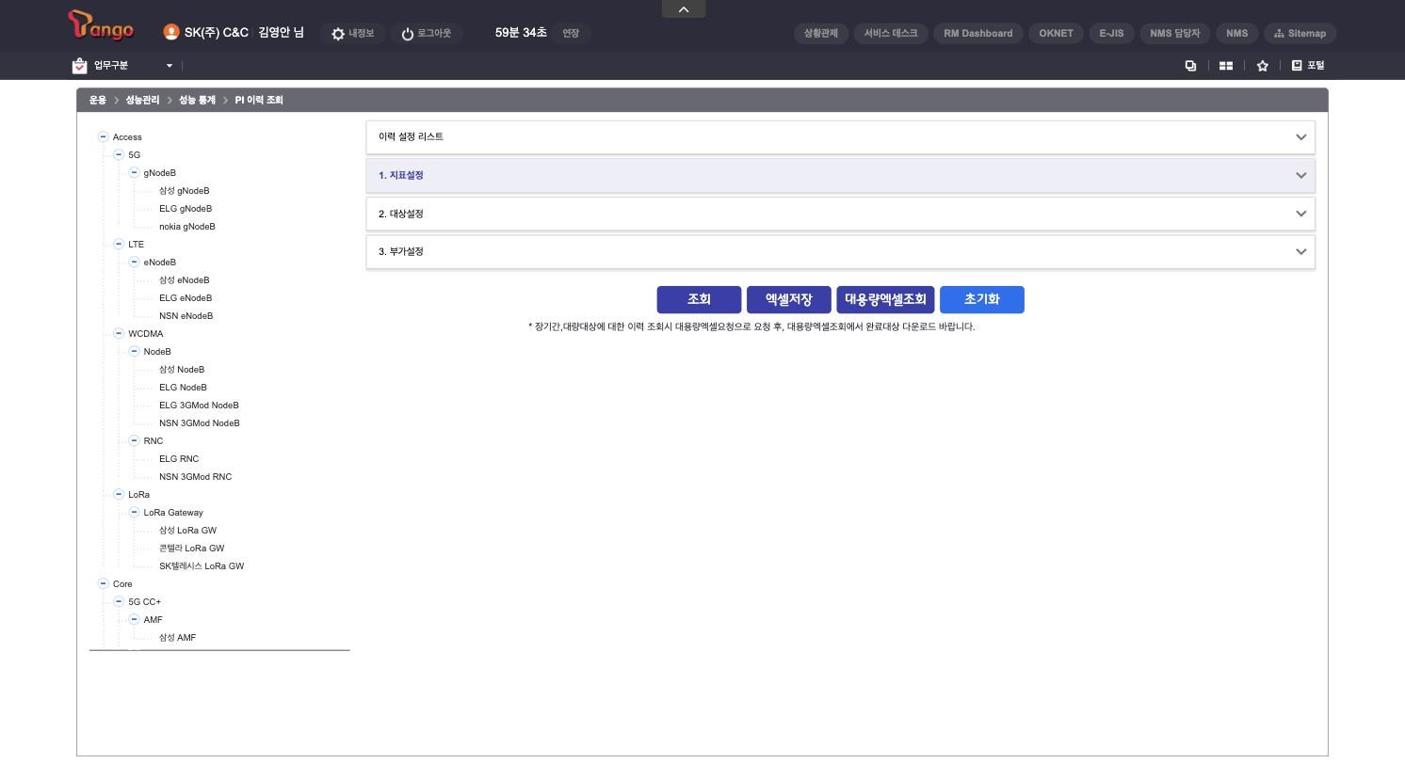Collapse the WCDMA tree node
This screenshot has width=1405, height=764.
(119, 333)
